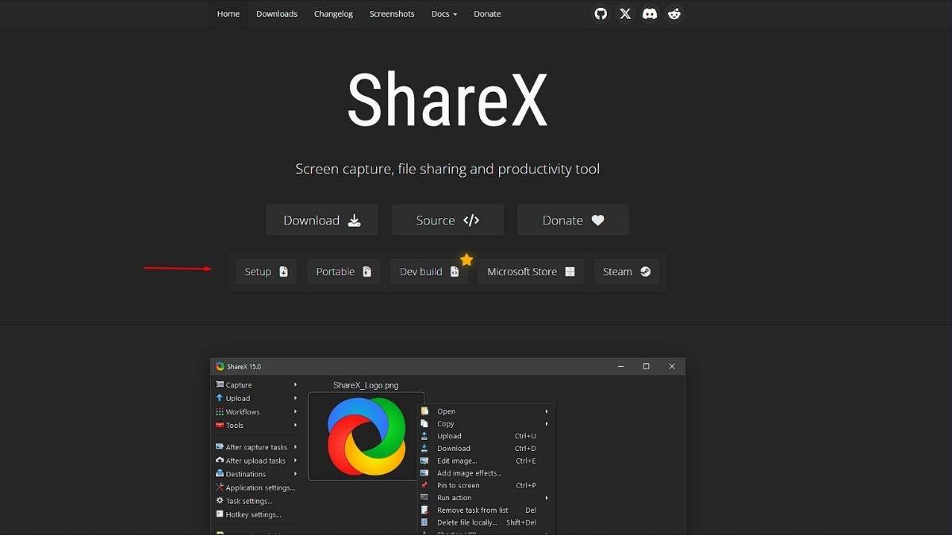
Task: Open After capture tasks menu
Action: pos(257,447)
